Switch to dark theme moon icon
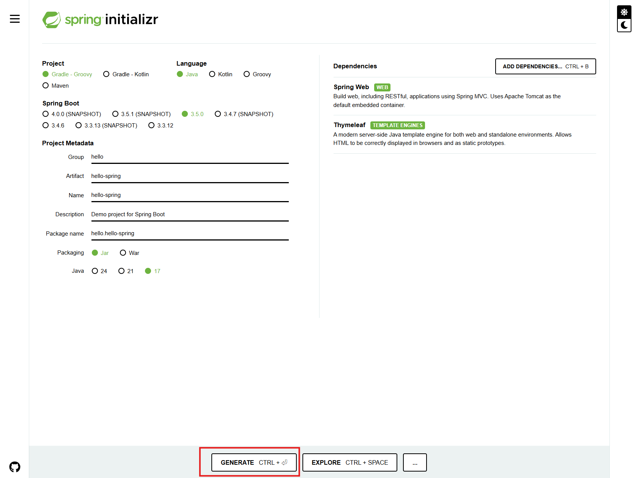The width and height of the screenshot is (636, 478). pyautogui.click(x=624, y=25)
